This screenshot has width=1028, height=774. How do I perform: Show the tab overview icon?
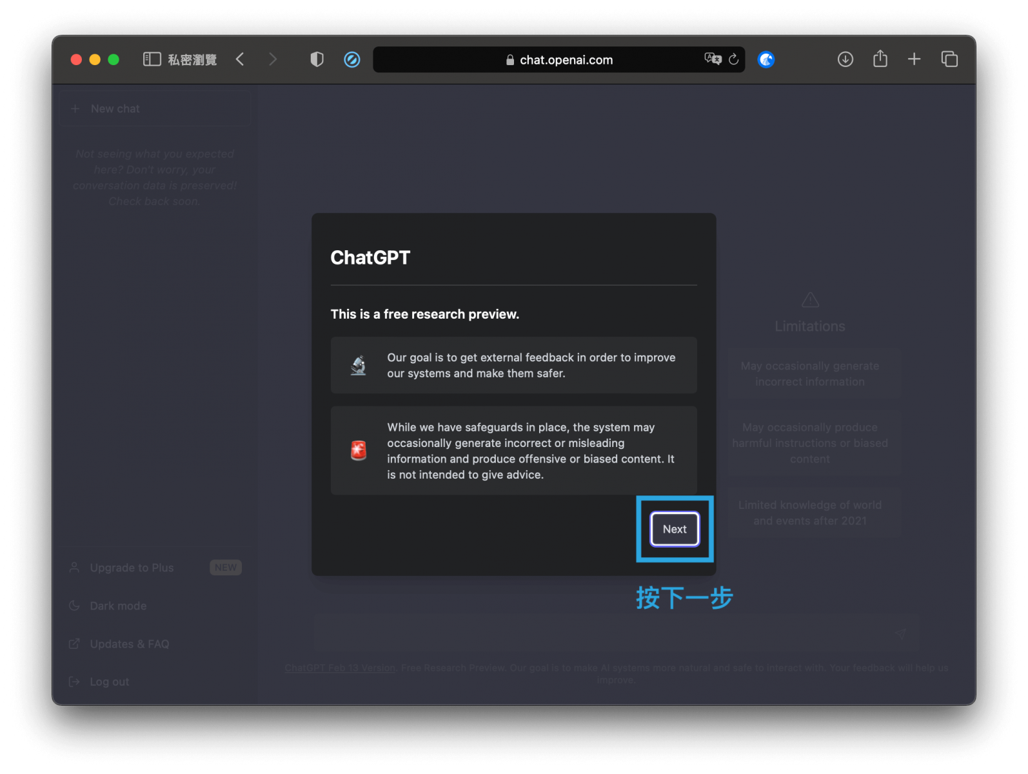coord(949,59)
